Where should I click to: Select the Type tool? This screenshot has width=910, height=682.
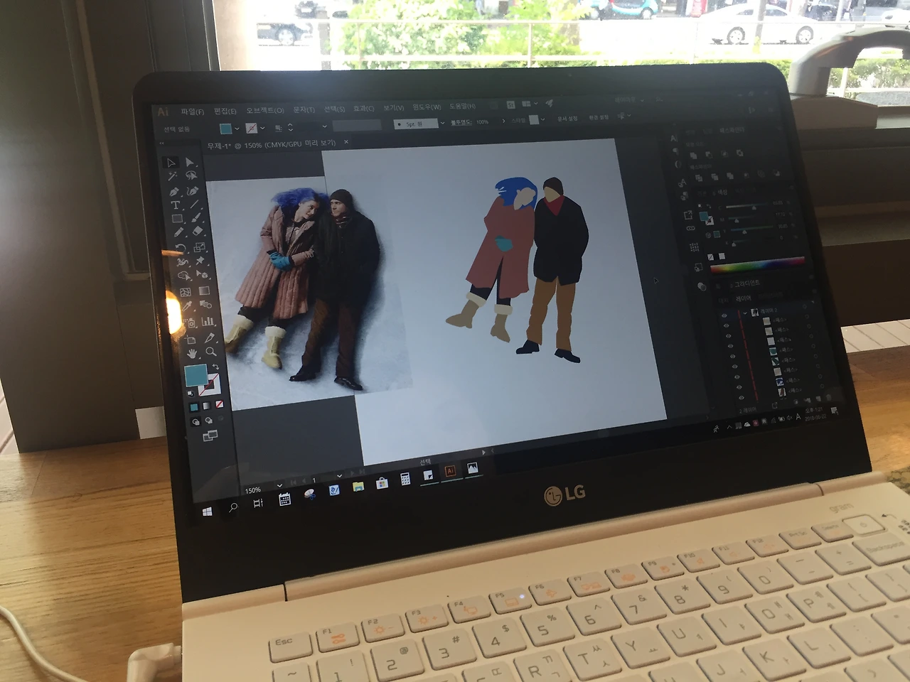point(175,206)
